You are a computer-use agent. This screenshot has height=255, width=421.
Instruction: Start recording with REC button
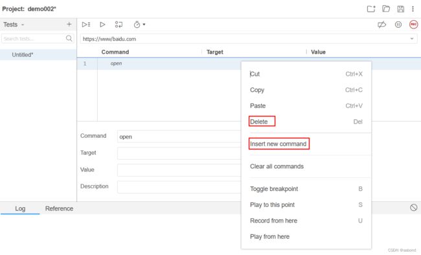[x=413, y=25]
